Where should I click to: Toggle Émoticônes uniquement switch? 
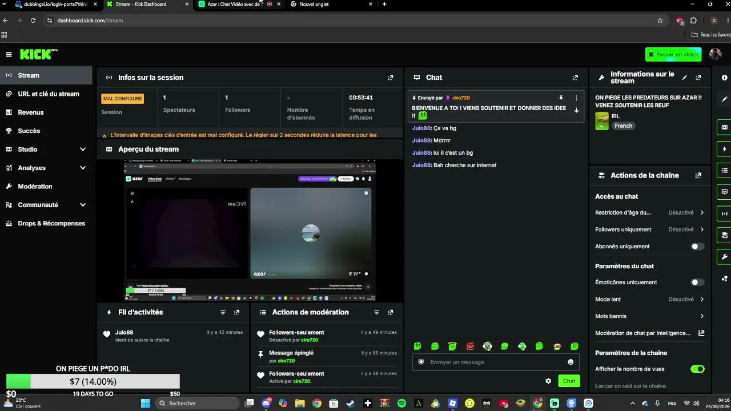click(x=697, y=282)
